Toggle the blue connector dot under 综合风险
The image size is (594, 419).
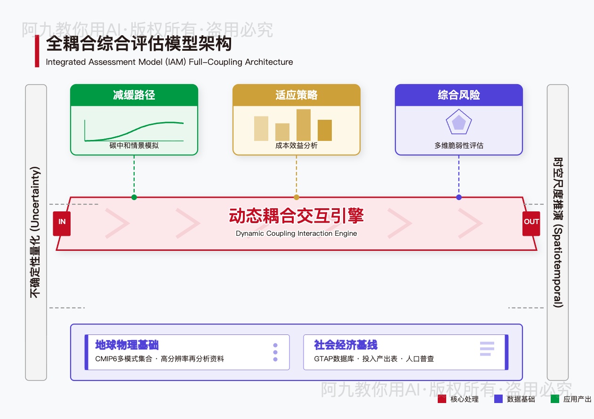(458, 198)
